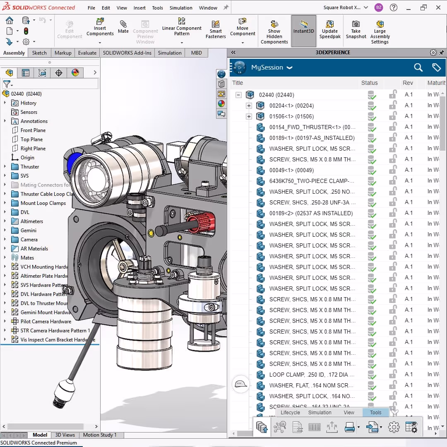The height and width of the screenshot is (447, 447).
Task: Select the Mate tool
Action: tap(123, 27)
